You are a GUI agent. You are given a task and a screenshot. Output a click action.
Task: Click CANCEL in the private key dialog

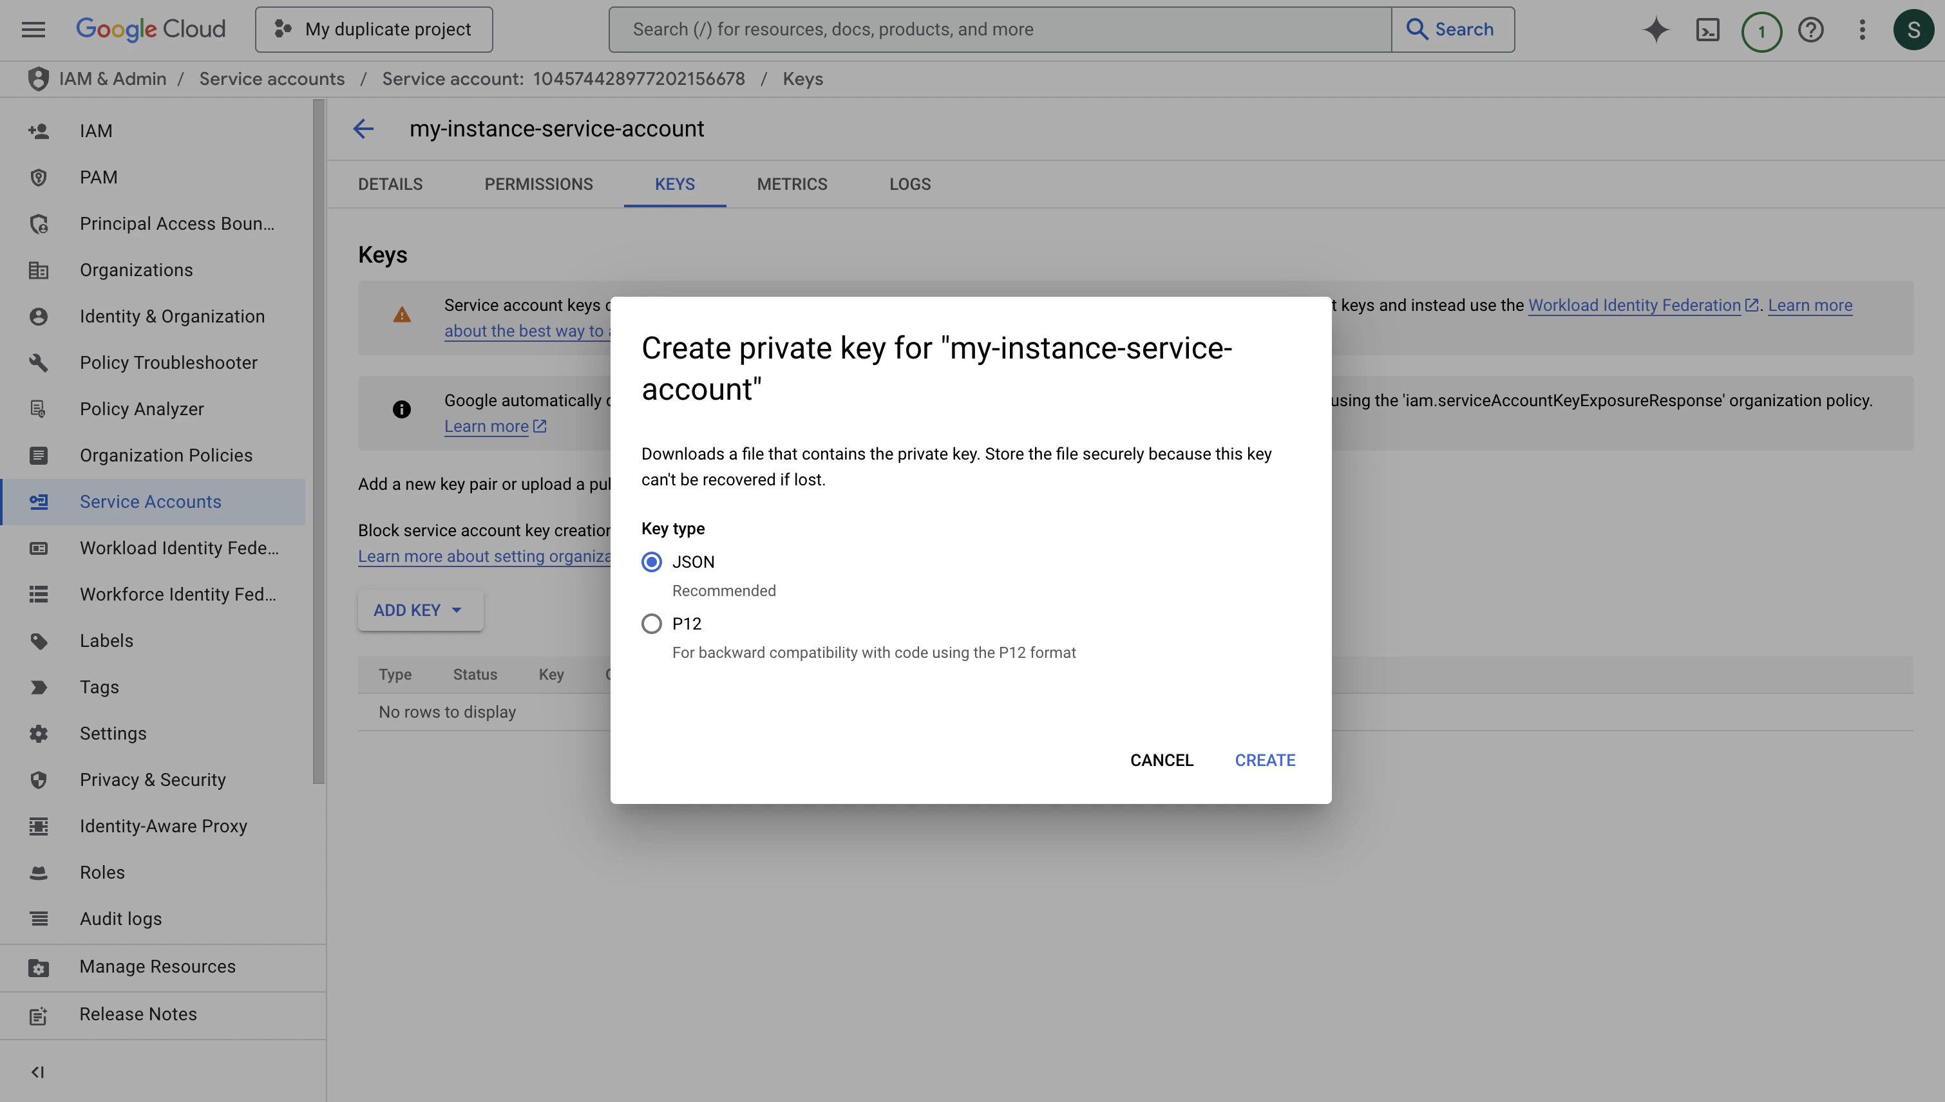pyautogui.click(x=1161, y=760)
